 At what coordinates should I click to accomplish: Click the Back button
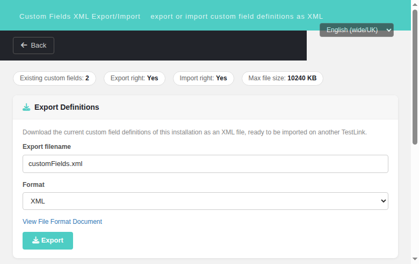(x=33, y=46)
